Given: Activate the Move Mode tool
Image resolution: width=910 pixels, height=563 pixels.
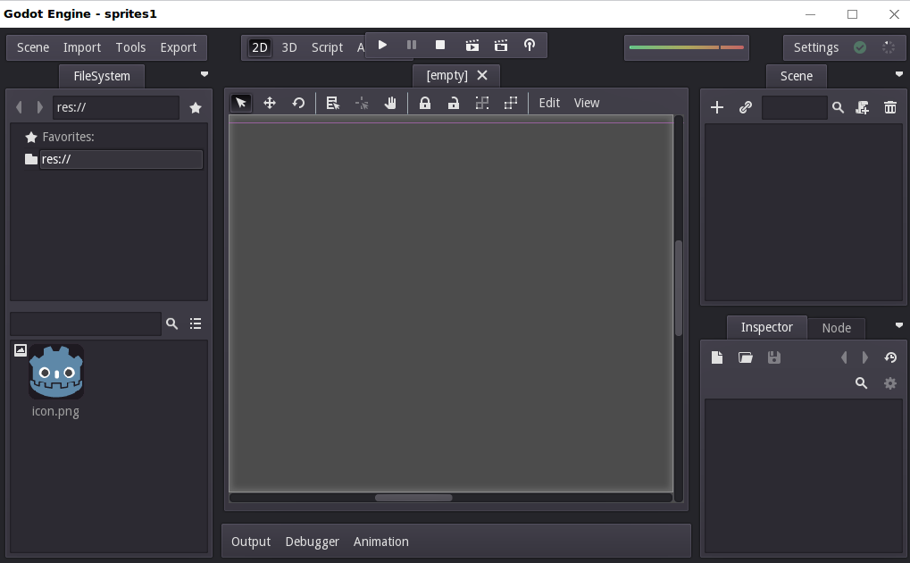Looking at the screenshot, I should (x=270, y=103).
